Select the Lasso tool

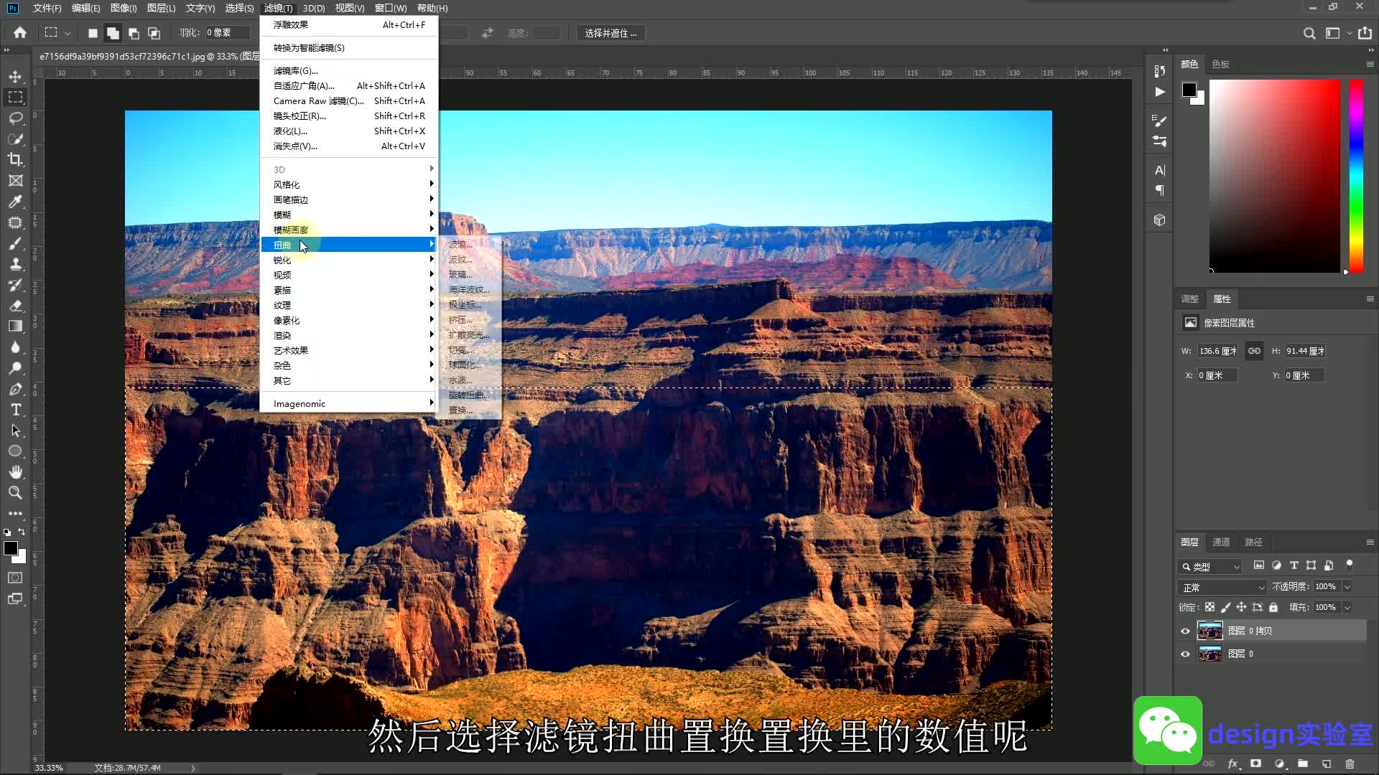tap(15, 118)
